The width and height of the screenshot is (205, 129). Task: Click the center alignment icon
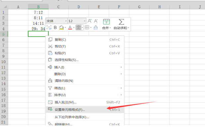tap(78, 27)
